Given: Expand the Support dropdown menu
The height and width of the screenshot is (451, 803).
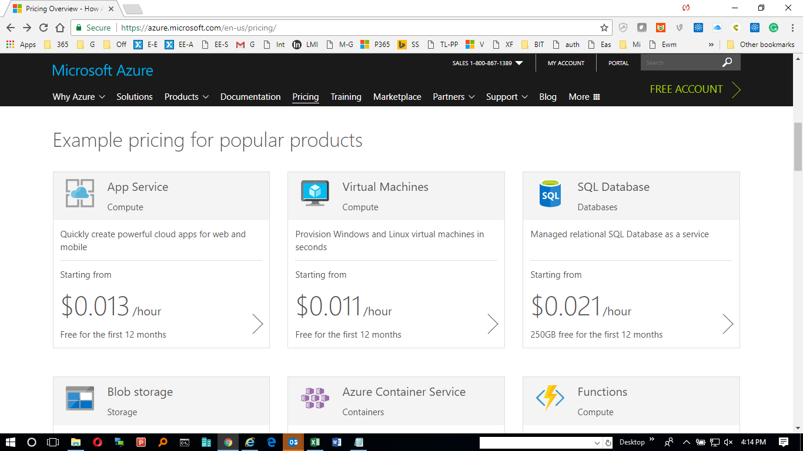Looking at the screenshot, I should [x=507, y=97].
